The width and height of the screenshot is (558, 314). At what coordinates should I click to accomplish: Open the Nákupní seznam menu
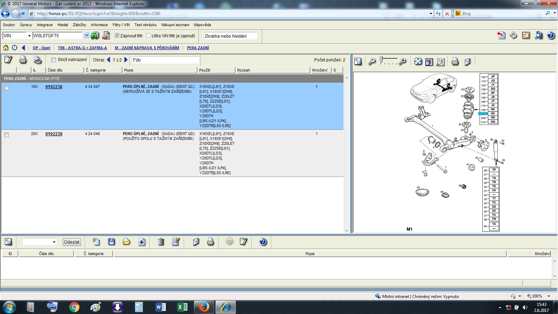(175, 25)
